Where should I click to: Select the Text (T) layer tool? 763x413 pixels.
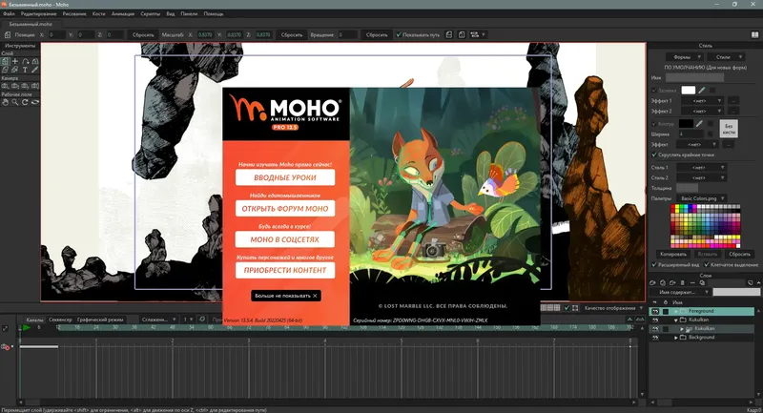click(25, 70)
